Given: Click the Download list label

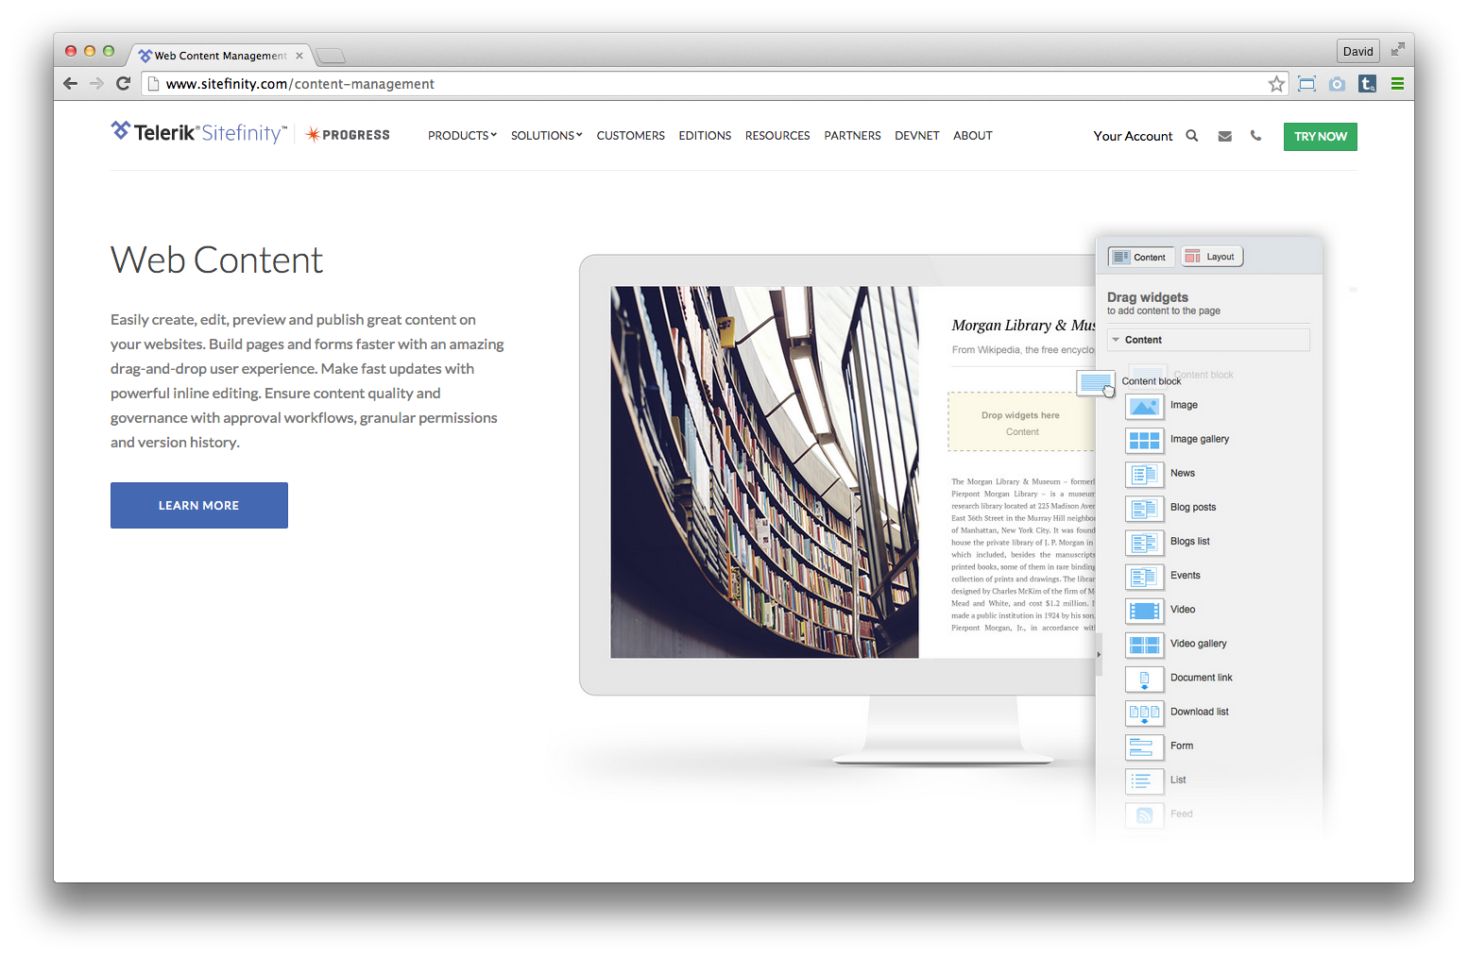Looking at the screenshot, I should tap(1200, 712).
